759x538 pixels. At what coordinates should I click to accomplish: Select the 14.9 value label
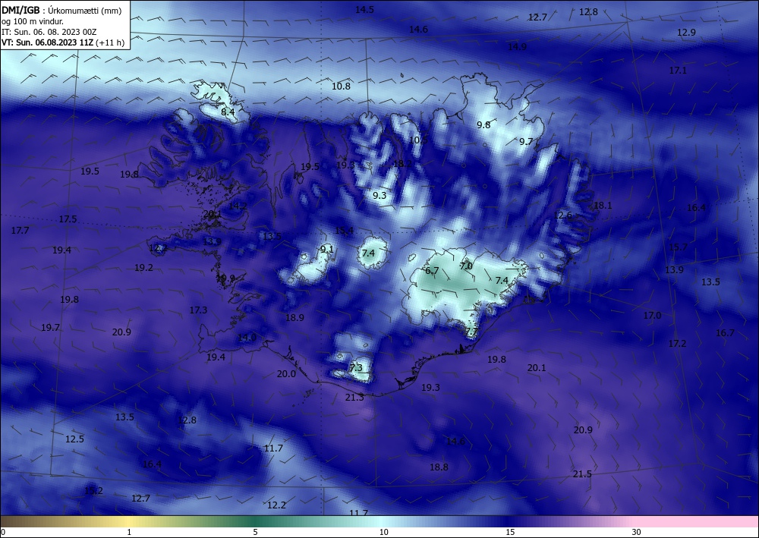pyautogui.click(x=517, y=47)
